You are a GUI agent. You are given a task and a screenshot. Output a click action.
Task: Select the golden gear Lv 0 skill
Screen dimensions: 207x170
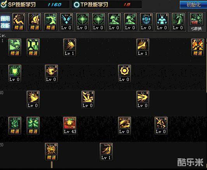coord(125,74)
